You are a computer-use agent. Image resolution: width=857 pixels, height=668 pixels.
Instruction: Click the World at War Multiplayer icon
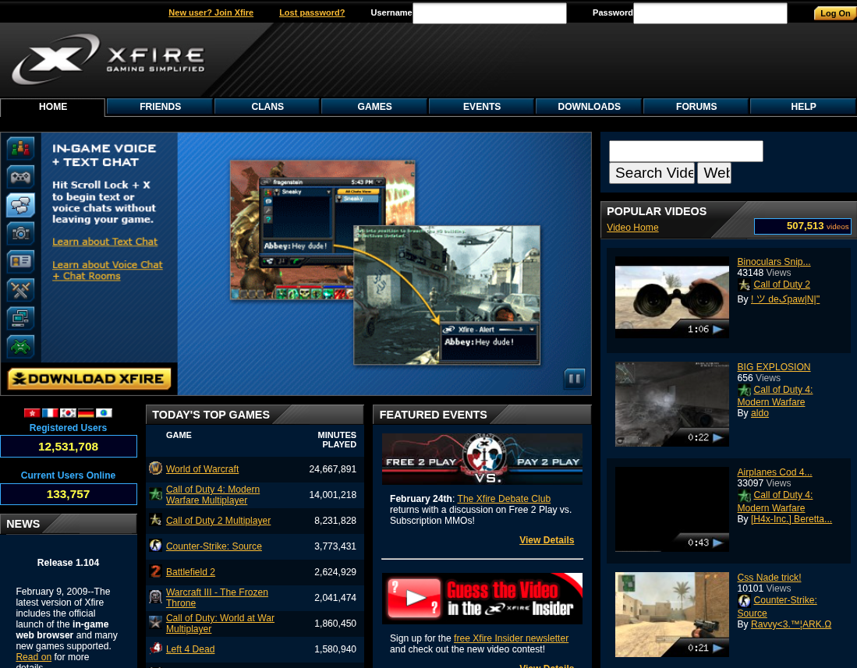[x=156, y=622]
